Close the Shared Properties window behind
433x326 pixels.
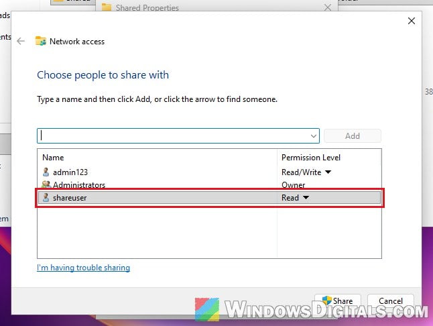click(x=328, y=7)
